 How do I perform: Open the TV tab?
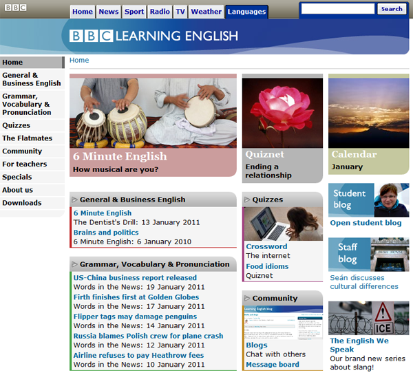click(180, 12)
